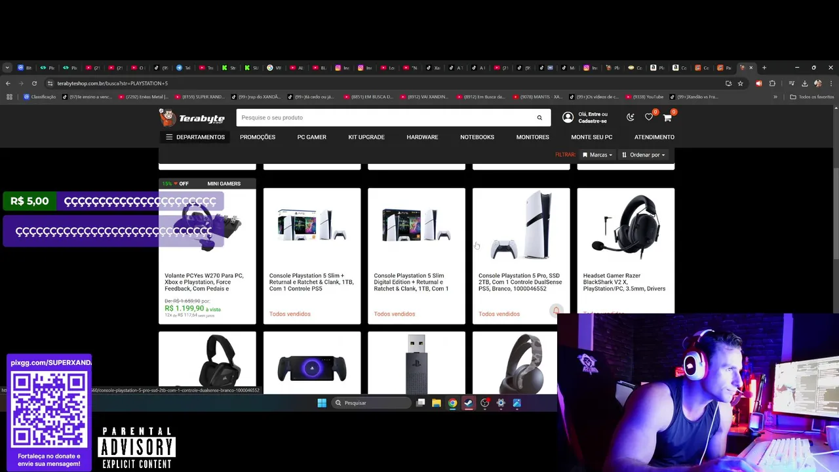Open the Monte Seu PC menu item
This screenshot has width=839, height=472.
click(x=592, y=137)
